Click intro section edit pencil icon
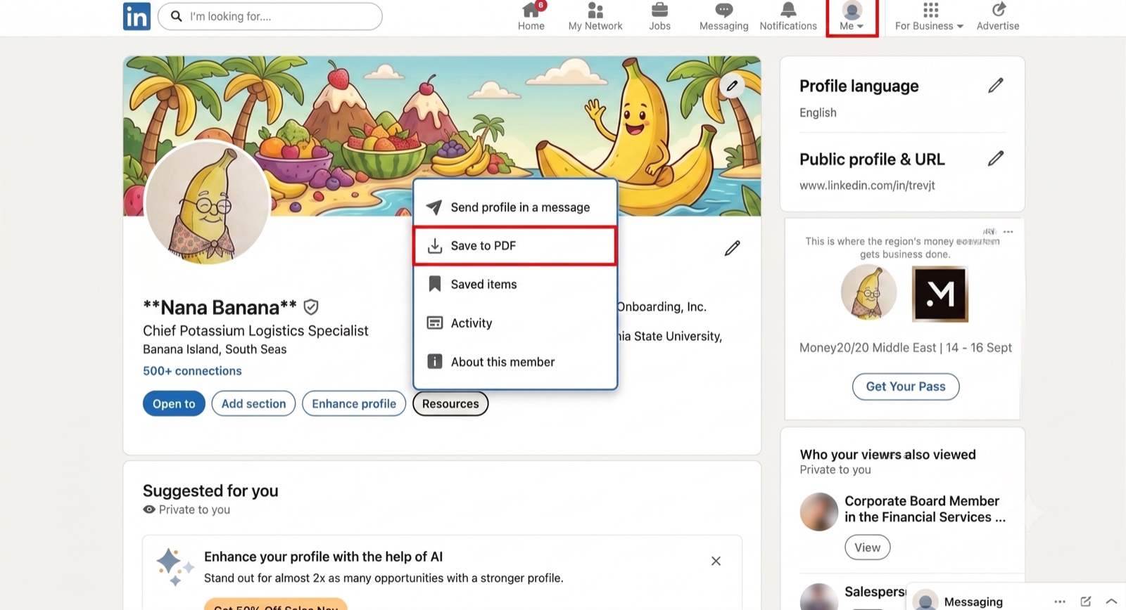 [x=732, y=248]
